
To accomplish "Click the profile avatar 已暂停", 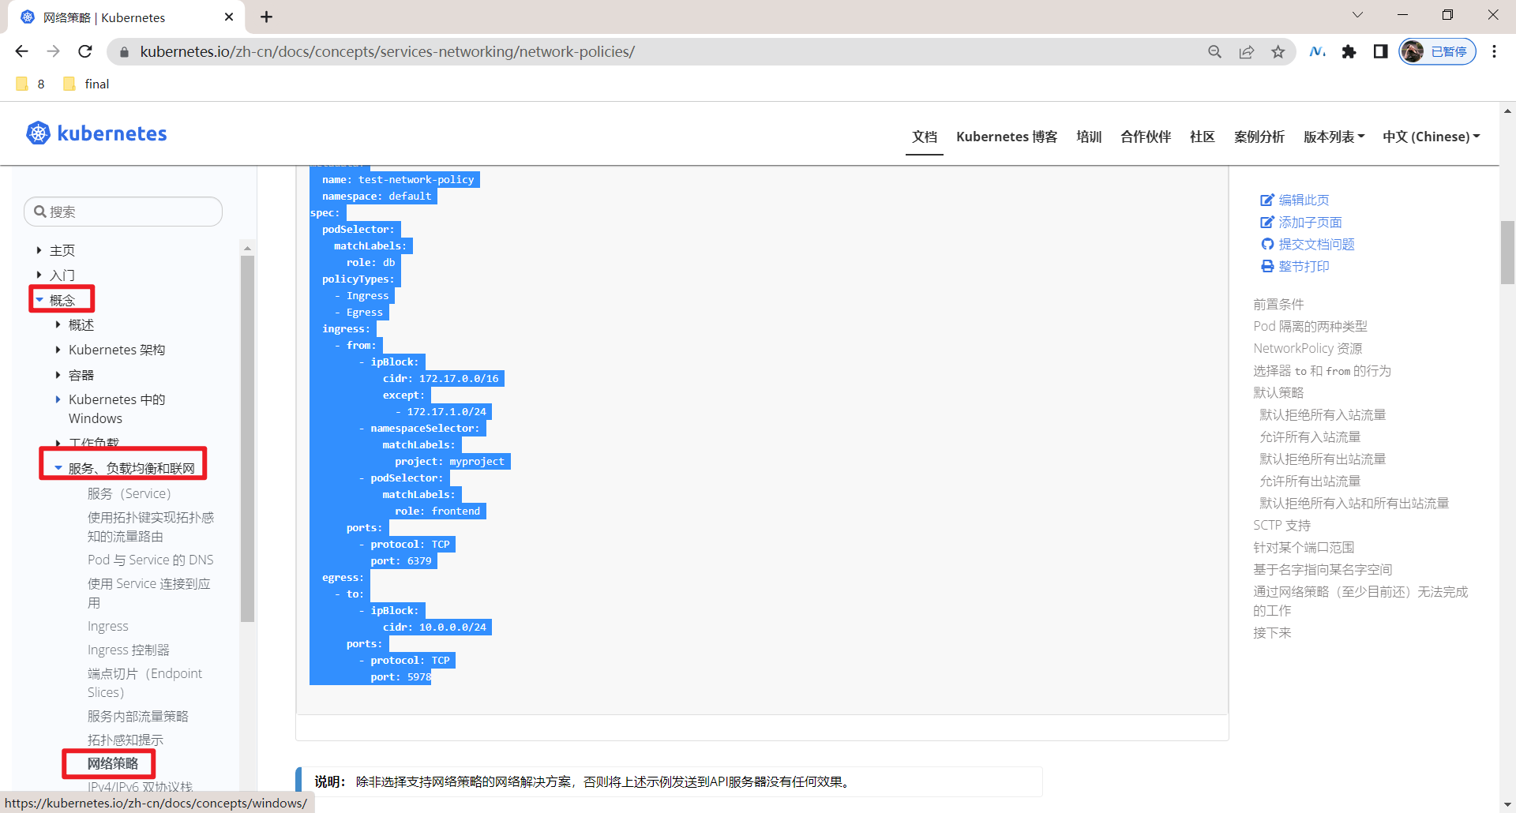I will pos(1437,51).
